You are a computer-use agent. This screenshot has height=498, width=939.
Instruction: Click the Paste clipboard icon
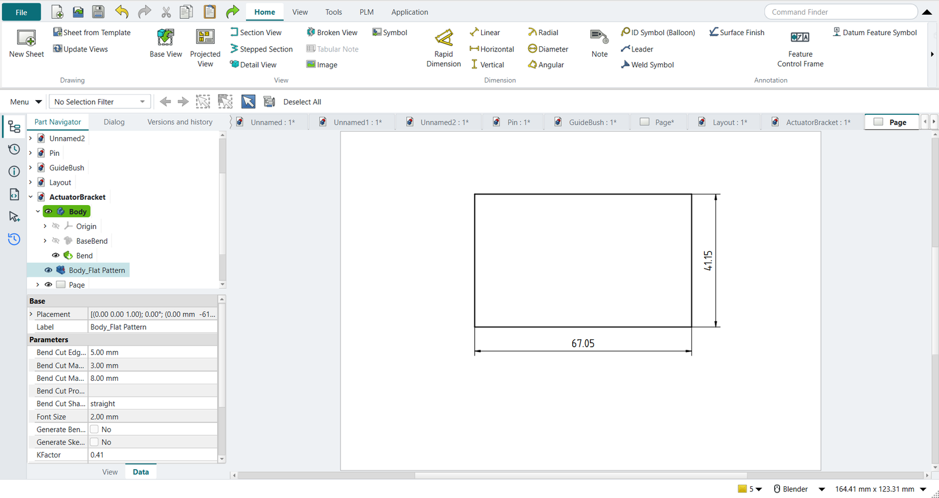[210, 12]
